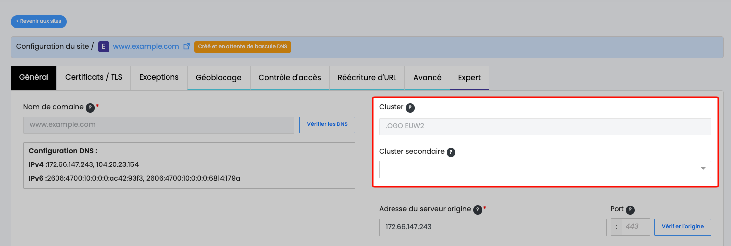Open the Certificats / TLS tab

point(94,78)
